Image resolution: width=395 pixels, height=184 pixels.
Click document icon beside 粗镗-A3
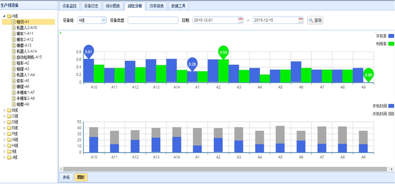14,69
